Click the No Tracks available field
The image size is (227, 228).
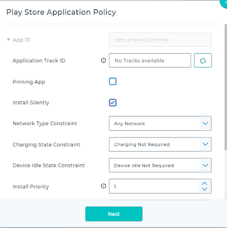(150, 61)
